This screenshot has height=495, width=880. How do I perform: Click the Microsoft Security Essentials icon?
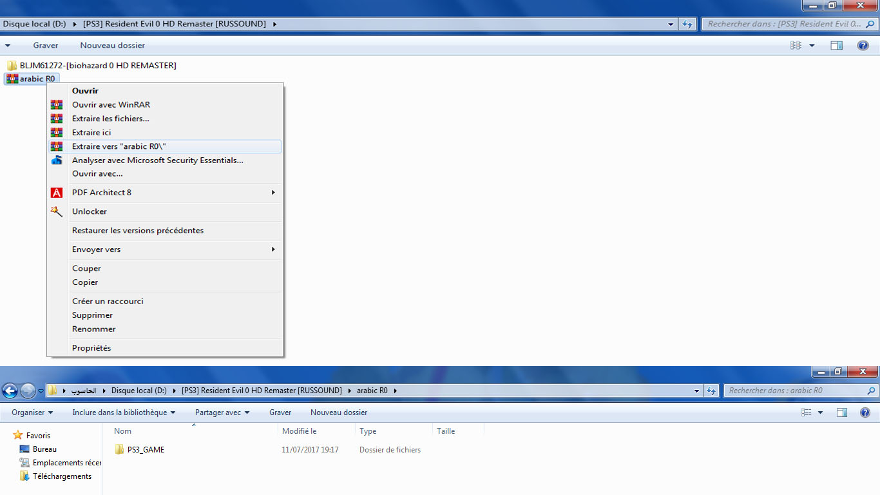(x=57, y=160)
